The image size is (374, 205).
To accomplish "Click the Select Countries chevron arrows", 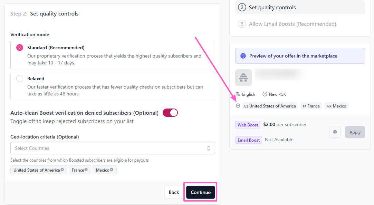I will pos(209,148).
